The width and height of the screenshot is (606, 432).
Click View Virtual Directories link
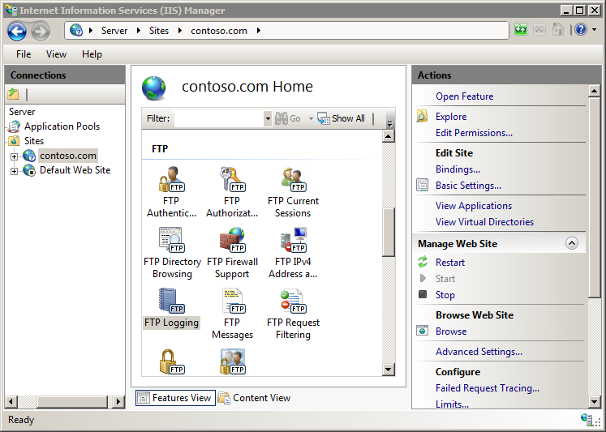[484, 221]
